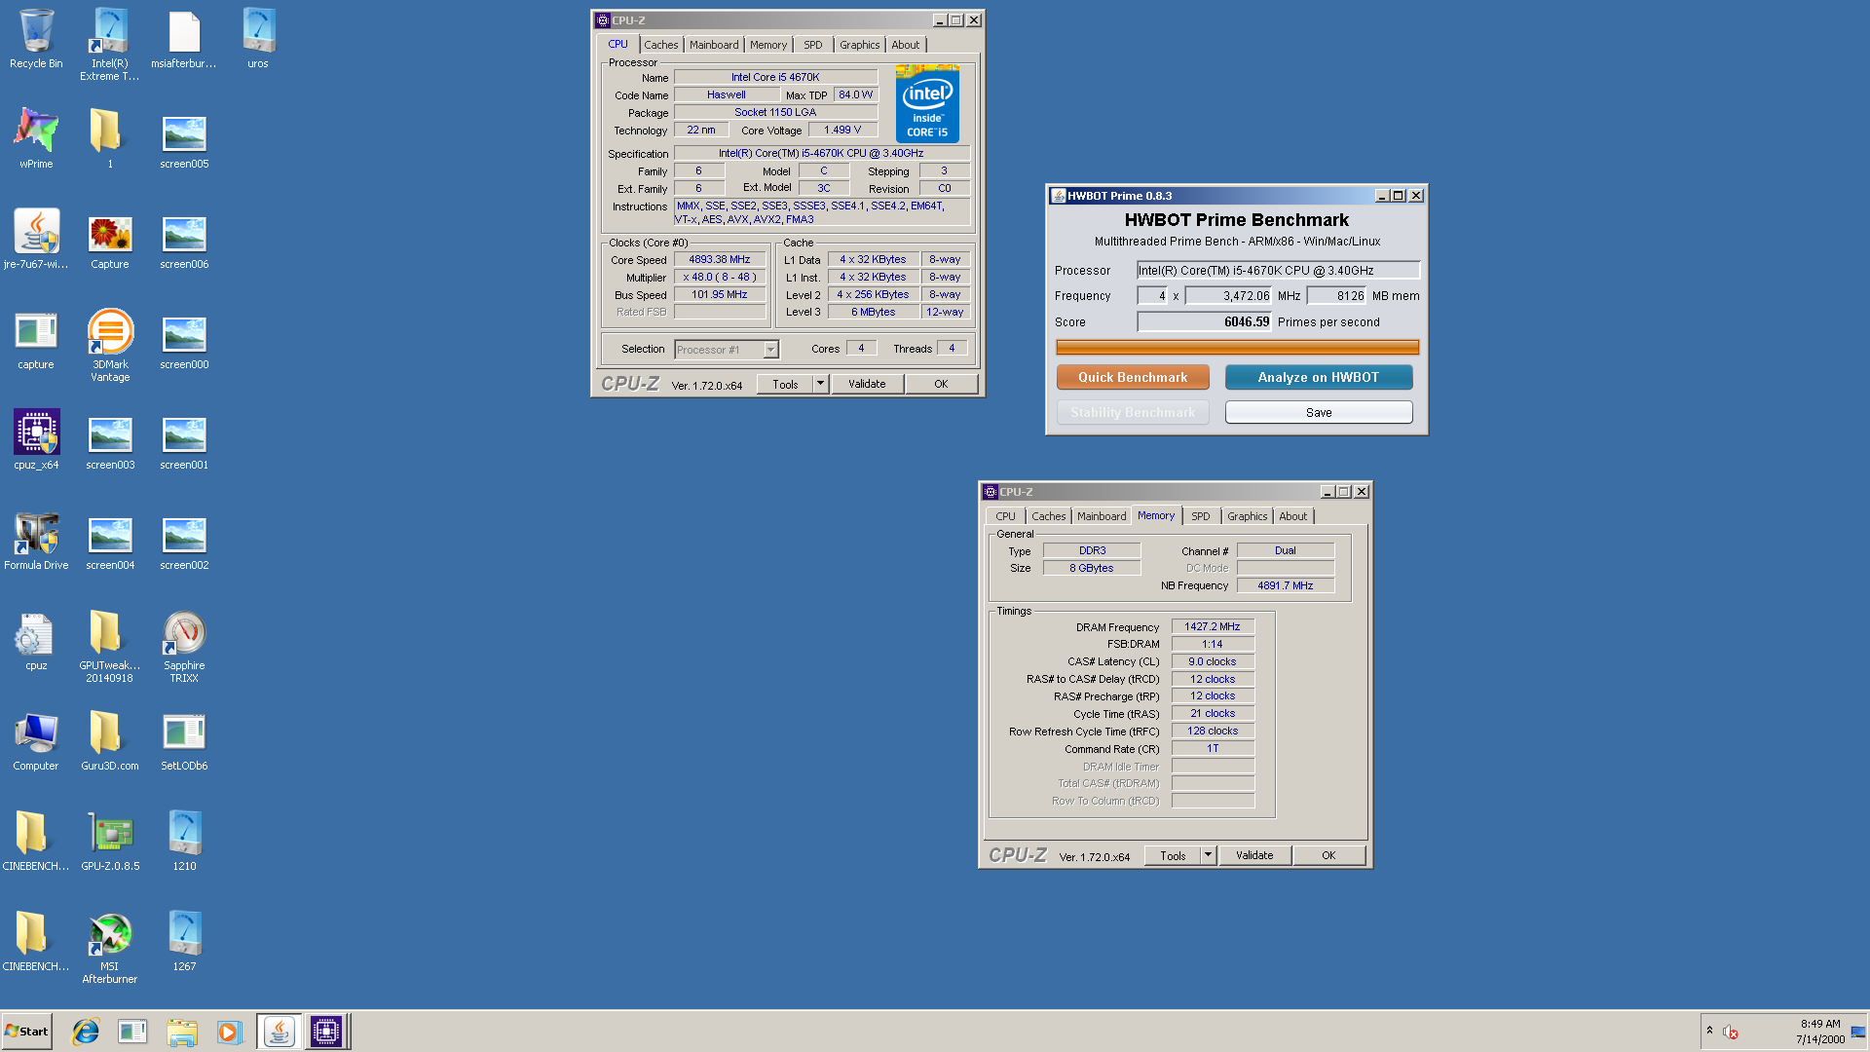Switch to Mainboard tab in top CPU-Z window
The width and height of the screenshot is (1870, 1052).
click(714, 45)
